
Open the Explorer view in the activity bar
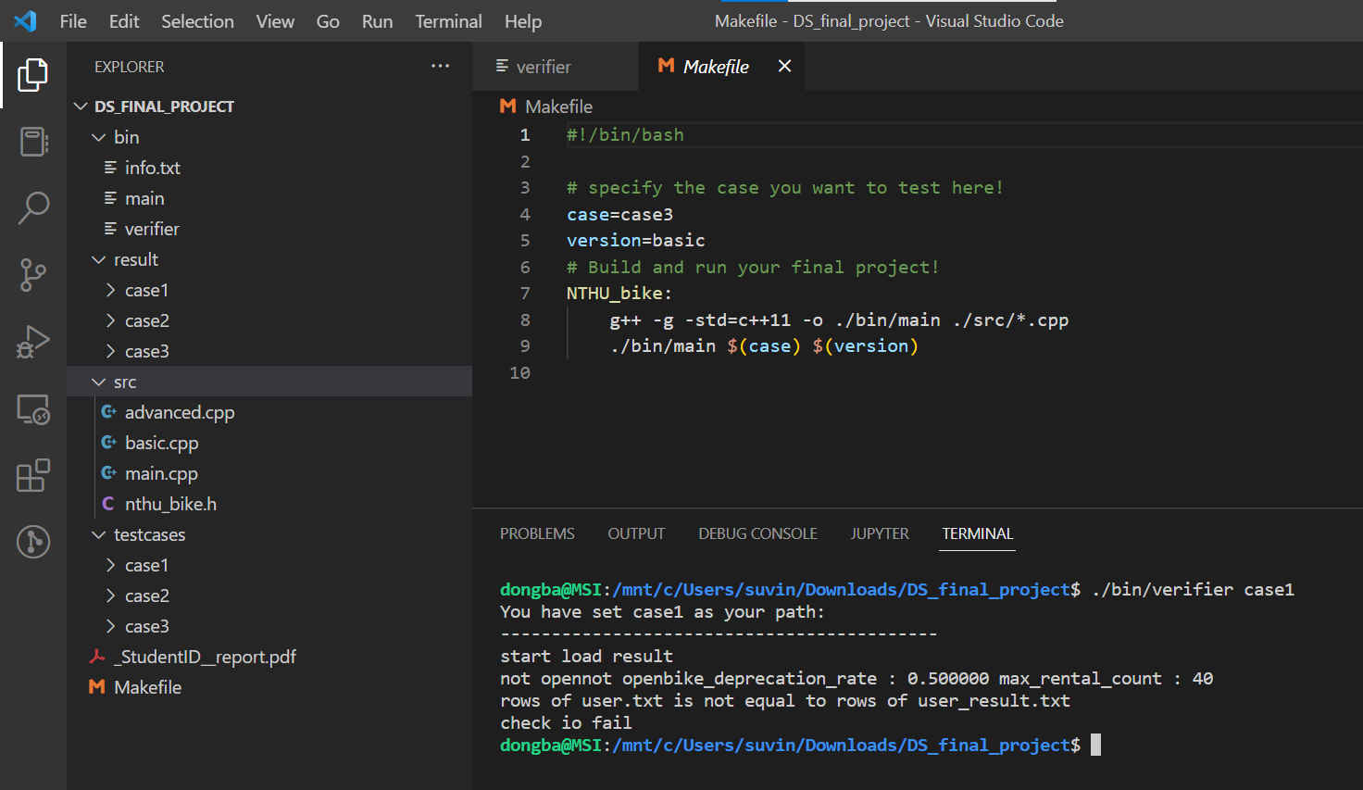[33, 75]
